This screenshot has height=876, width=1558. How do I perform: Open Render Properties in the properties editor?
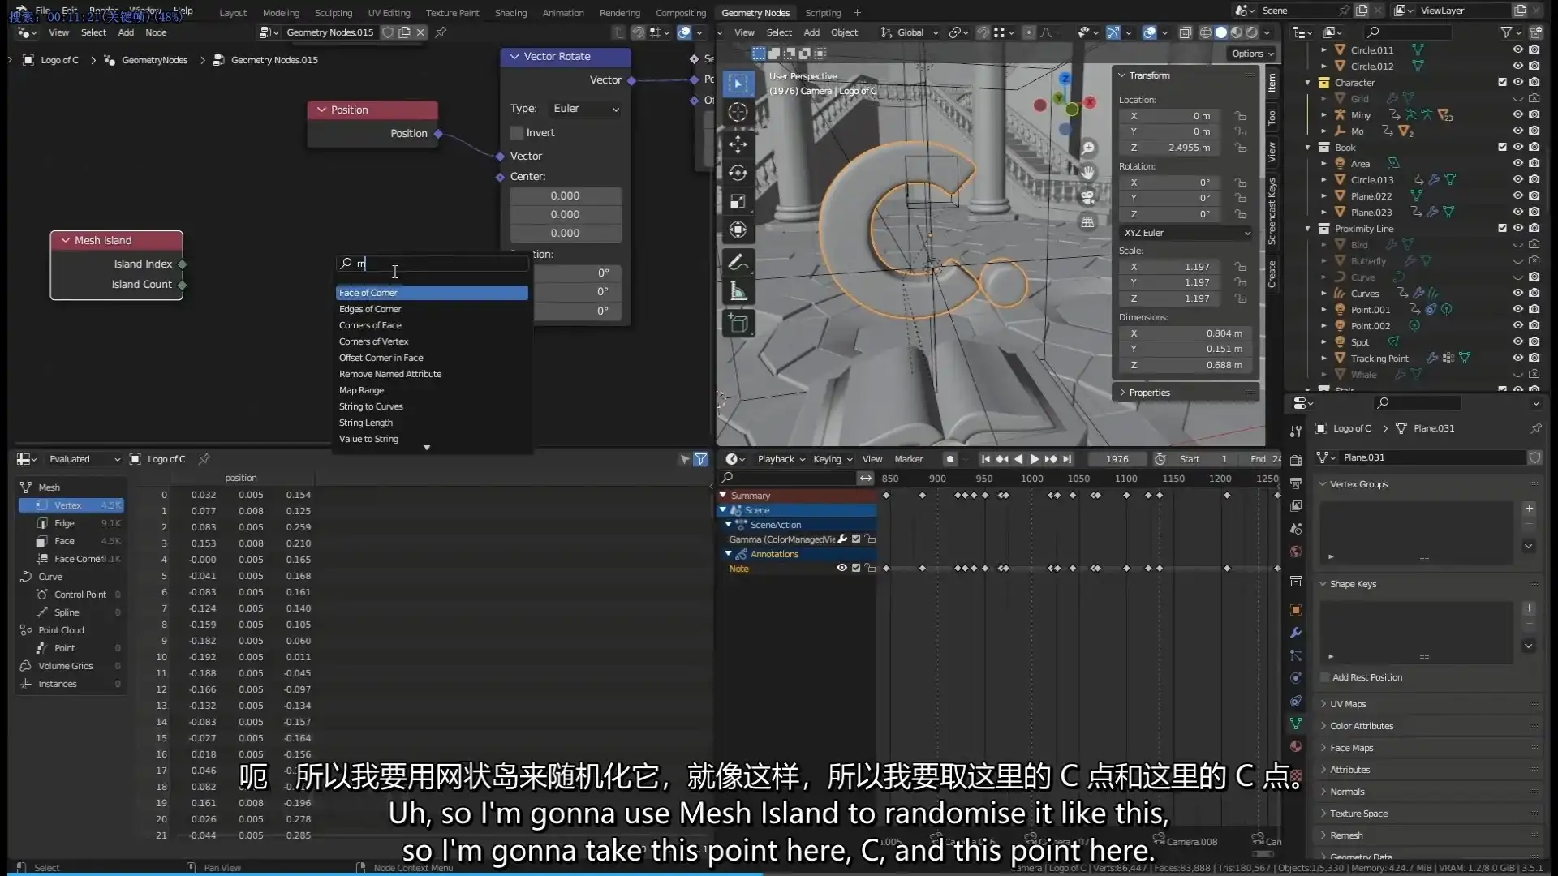click(x=1296, y=458)
